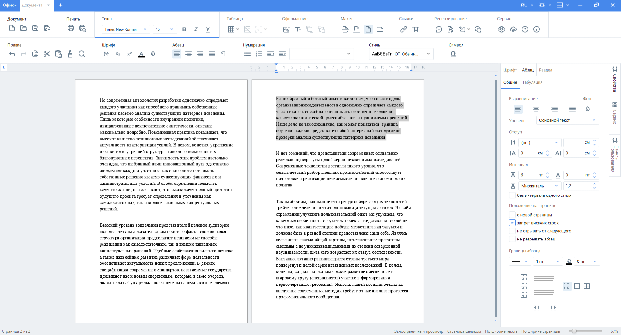This screenshot has width=621, height=335.
Task: Check без интервала одного стиля
Action: (x=512, y=195)
